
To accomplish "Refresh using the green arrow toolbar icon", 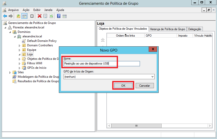I will (51, 16).
